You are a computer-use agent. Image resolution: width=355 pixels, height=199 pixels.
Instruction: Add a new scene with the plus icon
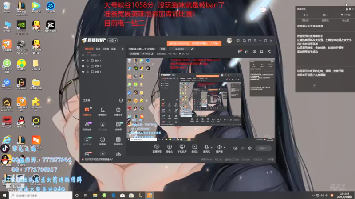pos(123,49)
